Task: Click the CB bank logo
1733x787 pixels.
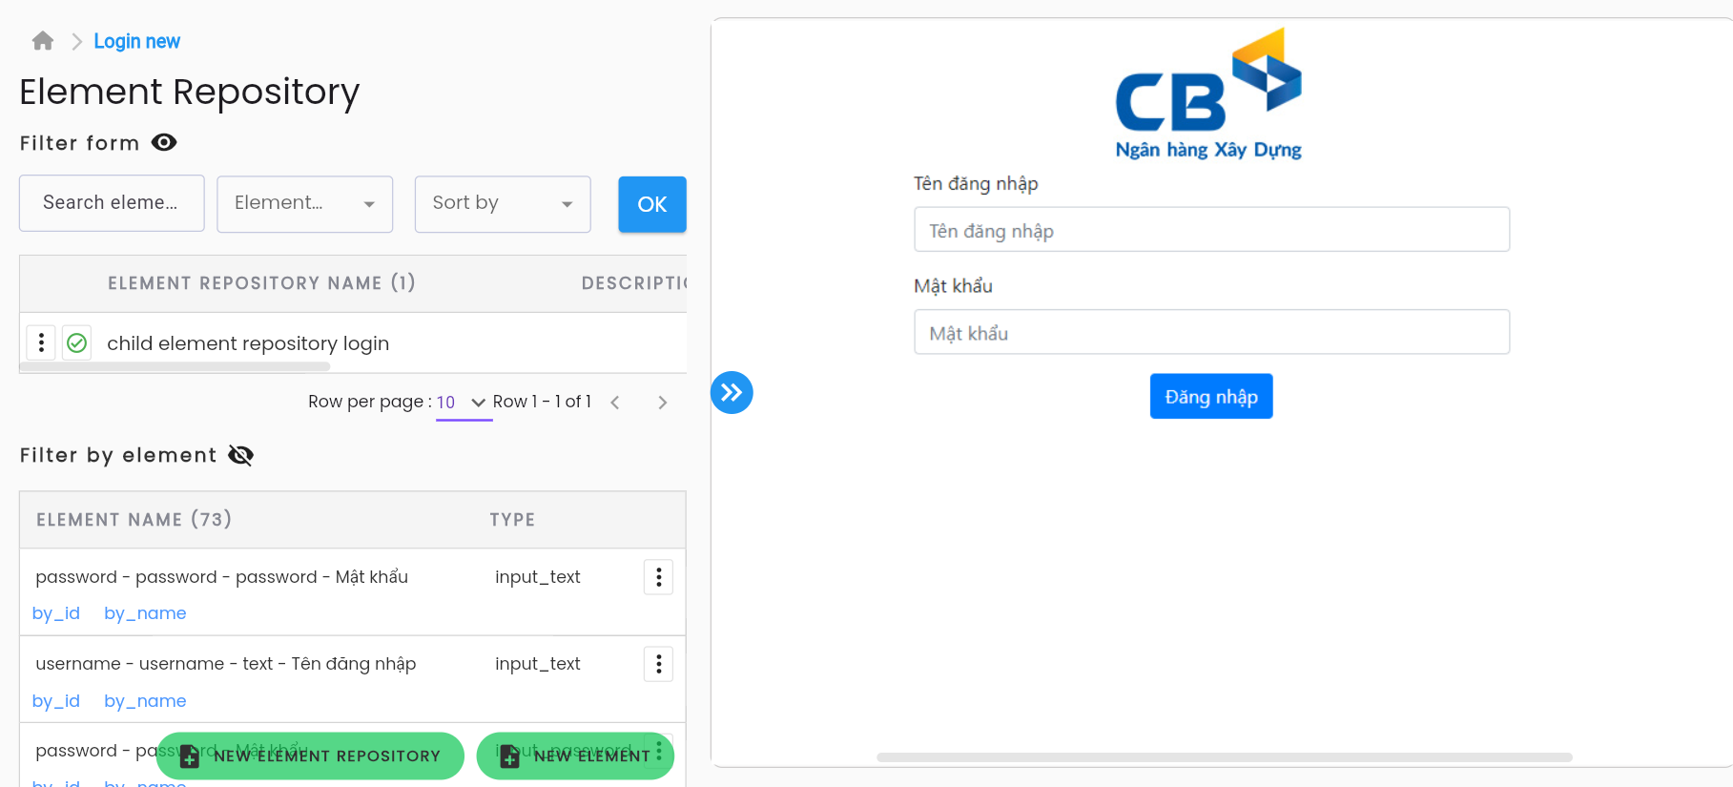Action: [x=1208, y=93]
